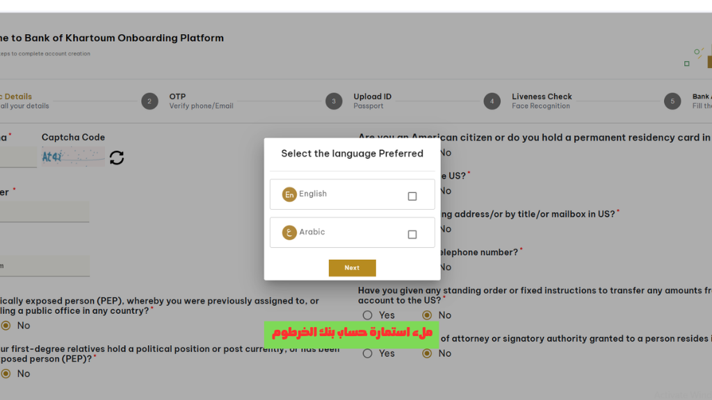The width and height of the screenshot is (712, 400).
Task: Click the Next button in the dialog
Action: [352, 268]
